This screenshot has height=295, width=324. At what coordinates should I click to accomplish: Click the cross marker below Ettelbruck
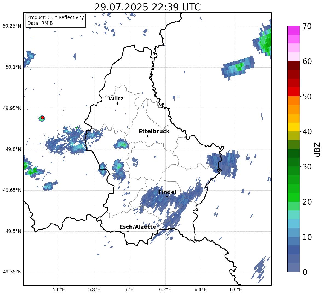point(147,136)
